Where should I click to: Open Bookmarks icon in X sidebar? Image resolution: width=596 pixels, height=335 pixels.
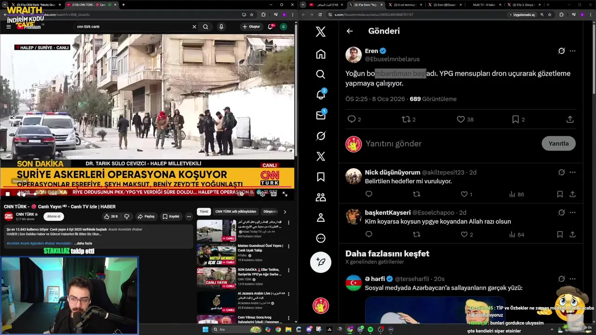tap(320, 177)
